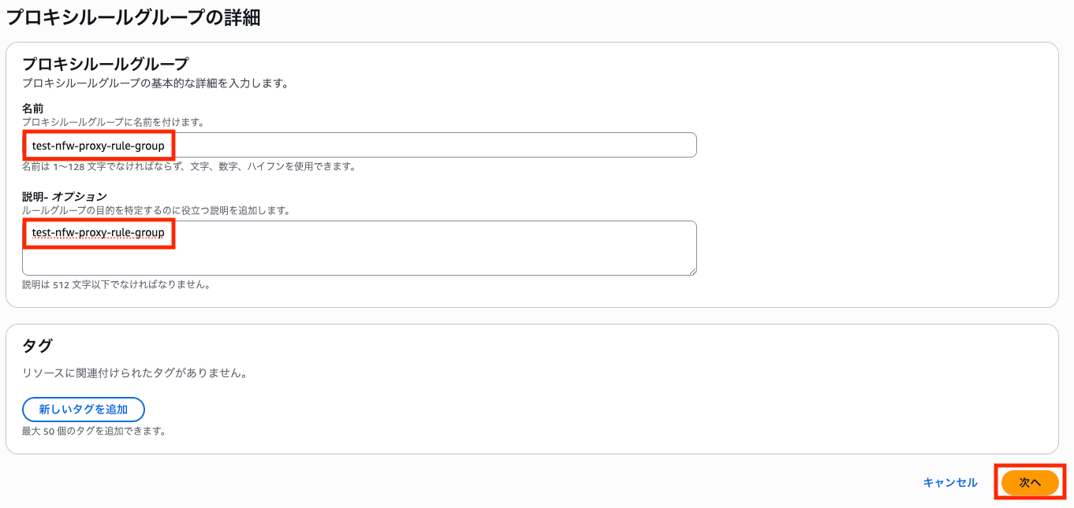Click the 次へ button
The width and height of the screenshot is (1074, 508).
[1029, 483]
